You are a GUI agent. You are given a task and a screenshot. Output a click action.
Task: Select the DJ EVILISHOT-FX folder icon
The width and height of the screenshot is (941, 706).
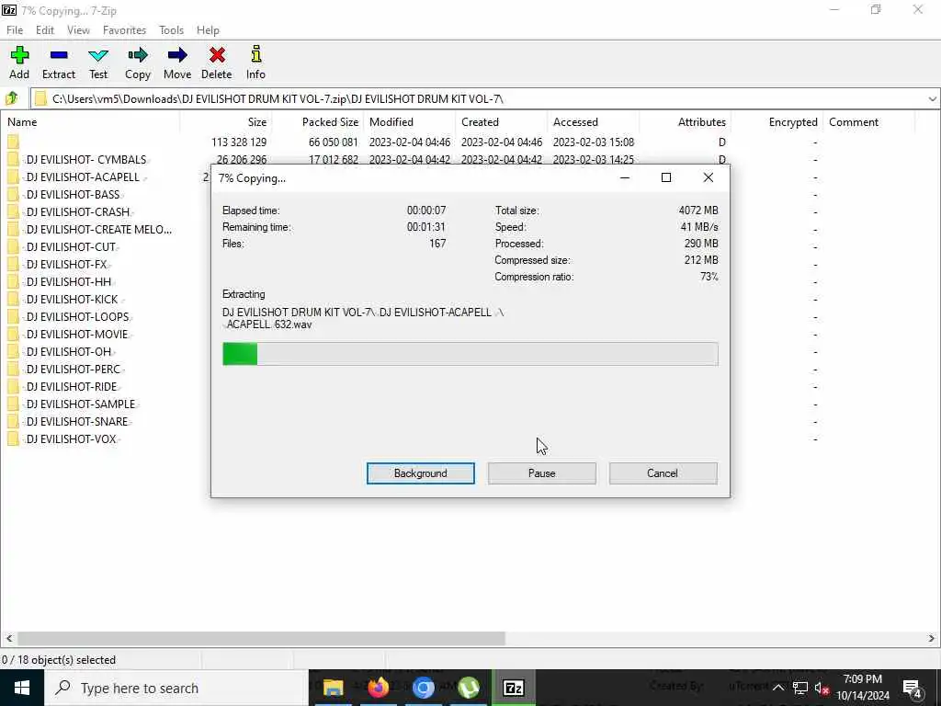pos(13,264)
